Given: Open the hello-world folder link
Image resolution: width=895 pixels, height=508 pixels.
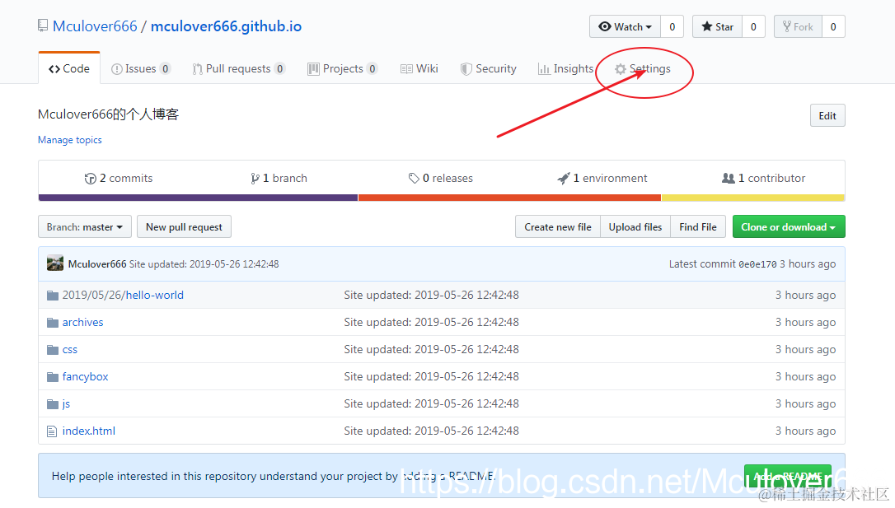Looking at the screenshot, I should pyautogui.click(x=155, y=296).
